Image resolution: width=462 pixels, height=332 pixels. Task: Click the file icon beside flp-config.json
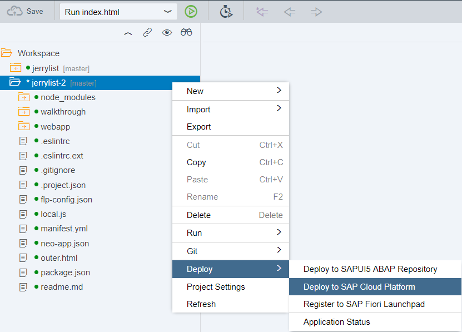point(23,200)
